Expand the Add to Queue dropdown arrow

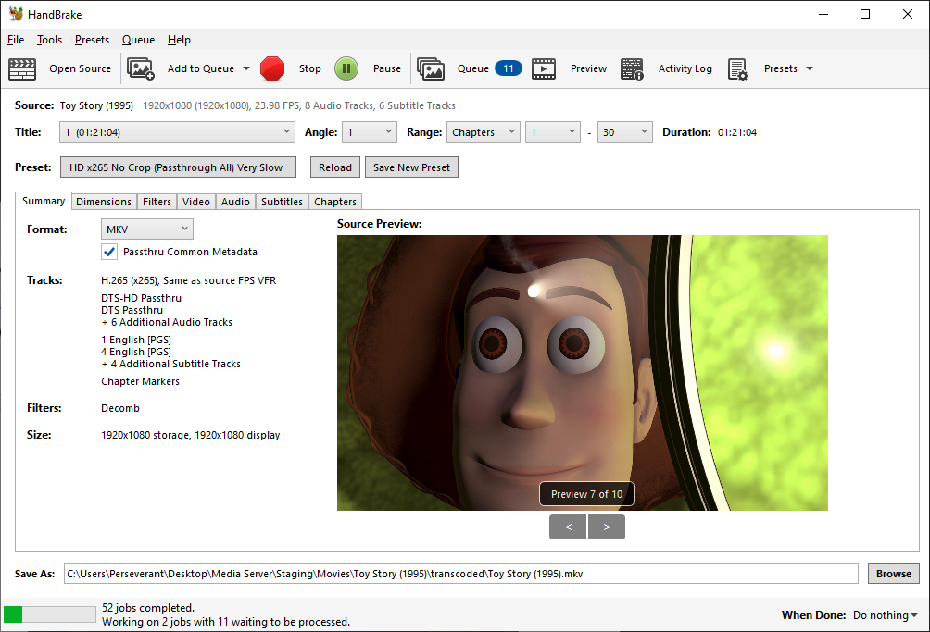pos(245,68)
